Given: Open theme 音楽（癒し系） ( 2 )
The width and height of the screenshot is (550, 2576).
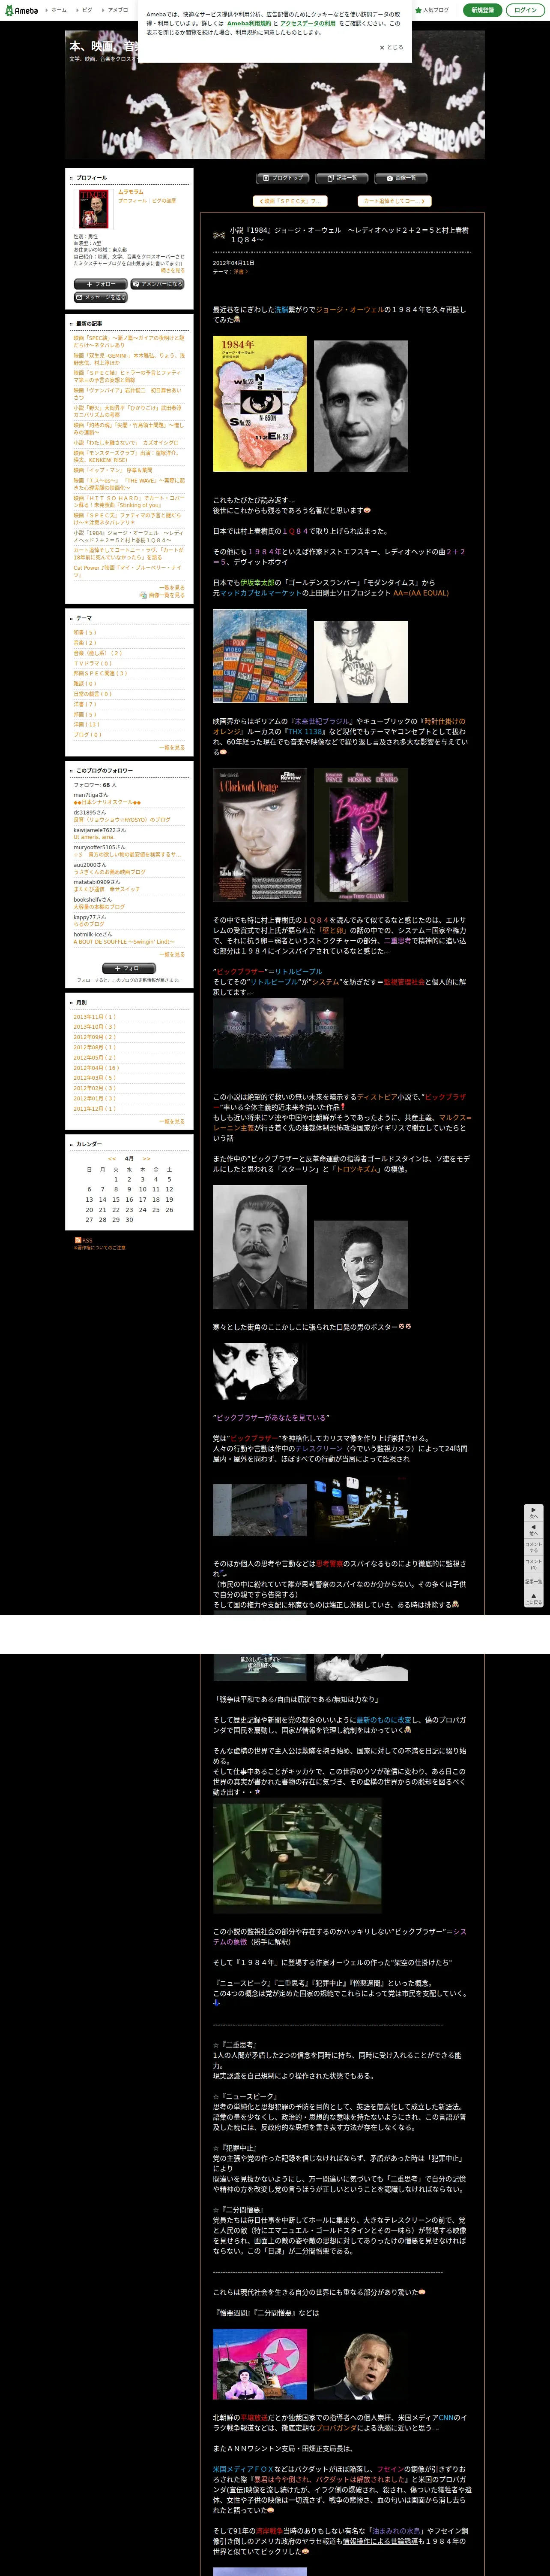Looking at the screenshot, I should (98, 653).
